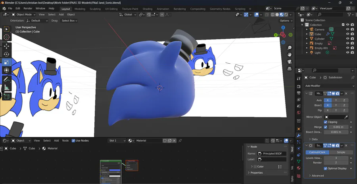Uncheck the Collection exclude checkbox

tap(343, 25)
